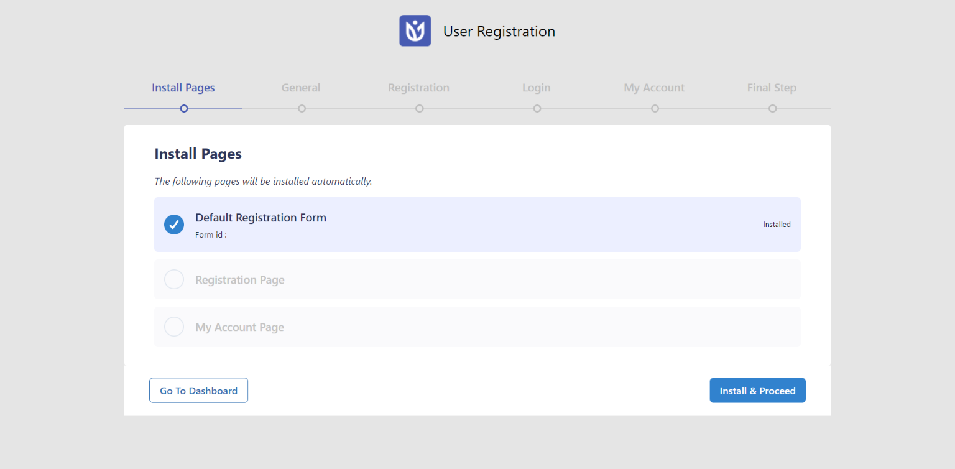Click the Install Pages step circle indicator
955x469 pixels.
tap(183, 108)
